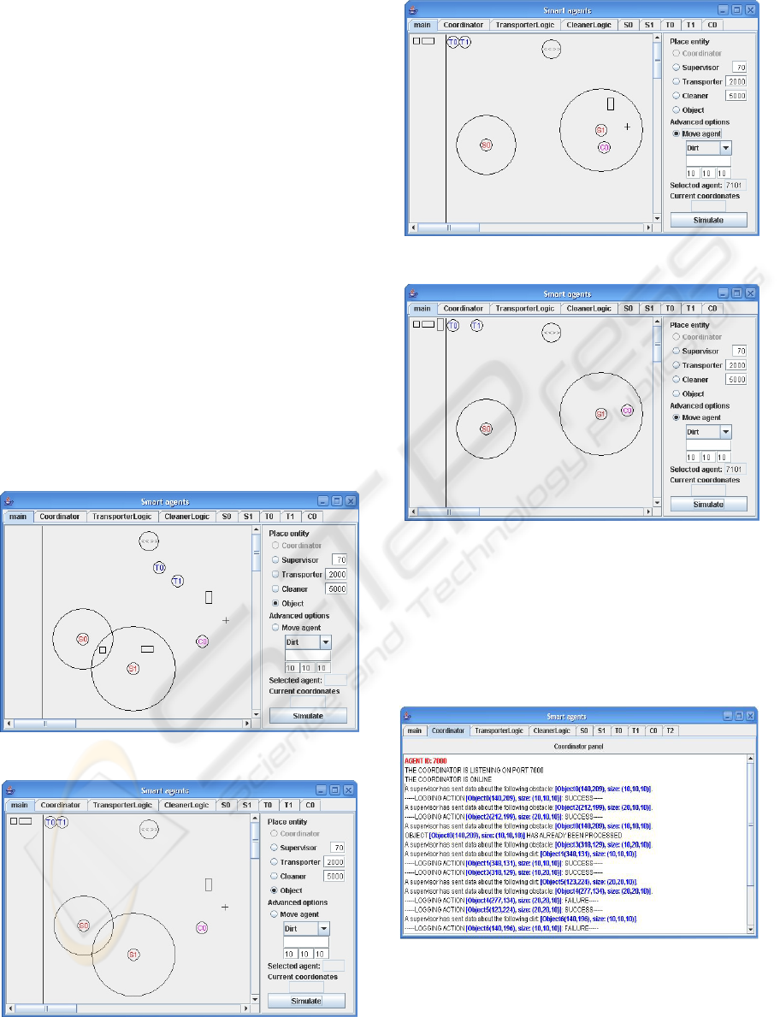Screen dimensions: 780x1017
Task: Click Transporter value field in middle-right window
Action: [736, 365]
